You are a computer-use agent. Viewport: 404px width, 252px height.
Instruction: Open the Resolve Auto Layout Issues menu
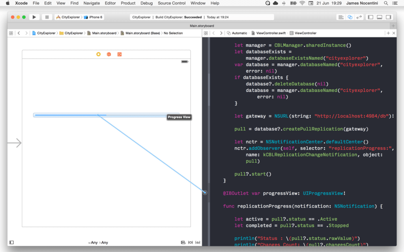(198, 243)
